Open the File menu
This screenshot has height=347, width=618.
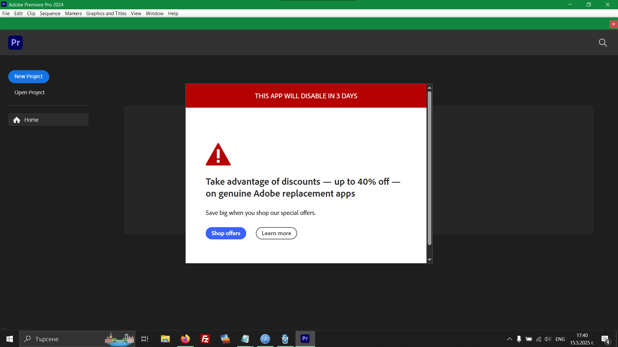point(6,13)
